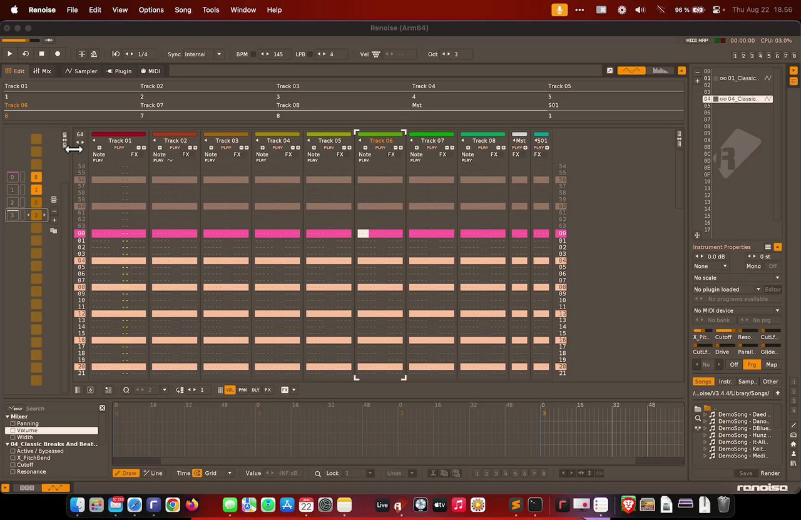Switch to the Instr. browser tab
The height and width of the screenshot is (520, 801).
pos(725,382)
